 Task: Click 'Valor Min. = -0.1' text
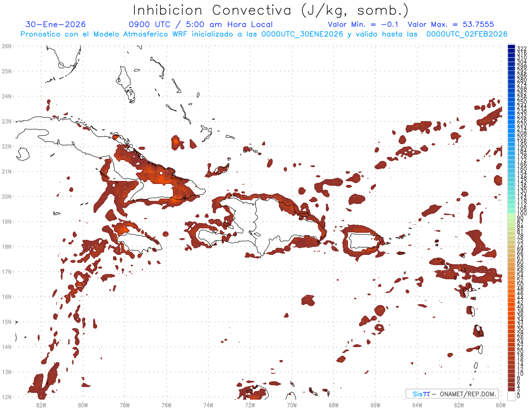[x=364, y=24]
